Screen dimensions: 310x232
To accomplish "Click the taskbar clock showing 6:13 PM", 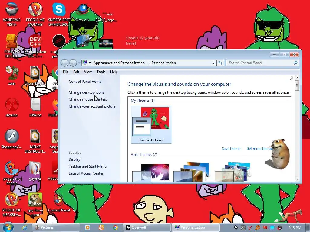I will pyautogui.click(x=295, y=228).
